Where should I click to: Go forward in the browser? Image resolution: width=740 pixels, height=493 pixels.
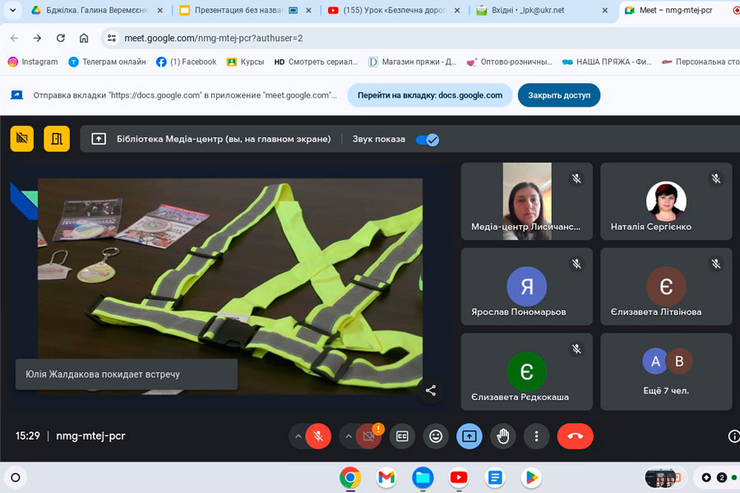point(37,39)
